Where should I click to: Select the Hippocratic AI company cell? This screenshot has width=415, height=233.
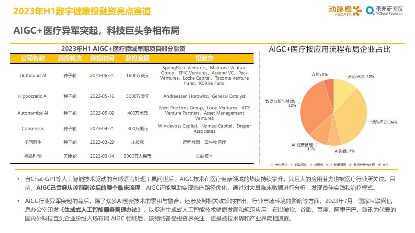(33, 96)
